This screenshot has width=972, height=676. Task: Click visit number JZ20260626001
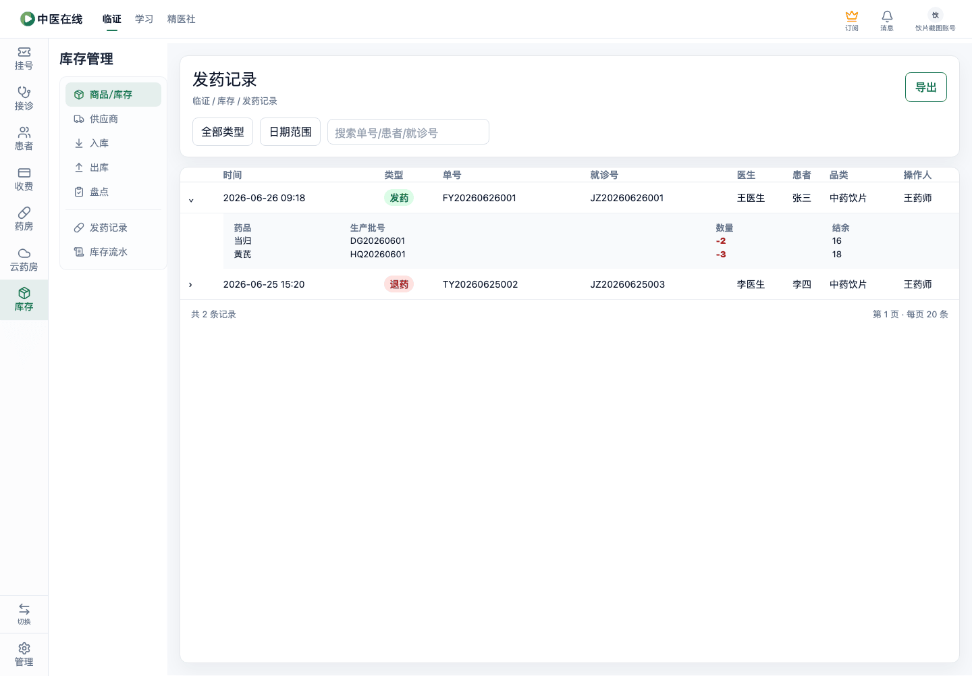pos(627,198)
